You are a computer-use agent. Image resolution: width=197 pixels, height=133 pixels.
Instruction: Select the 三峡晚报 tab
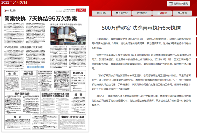coord(162,13)
